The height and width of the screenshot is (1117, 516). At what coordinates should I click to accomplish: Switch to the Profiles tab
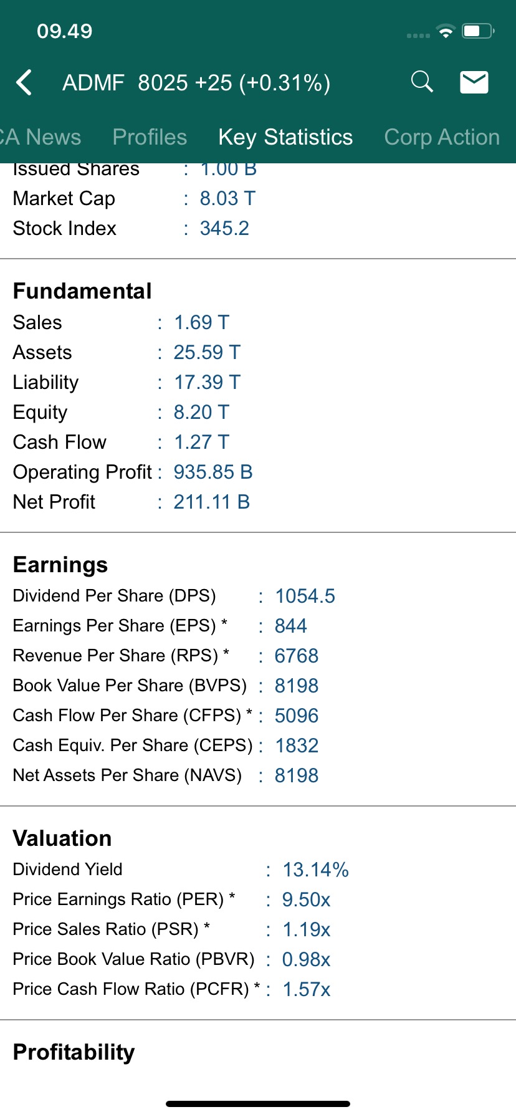[150, 137]
